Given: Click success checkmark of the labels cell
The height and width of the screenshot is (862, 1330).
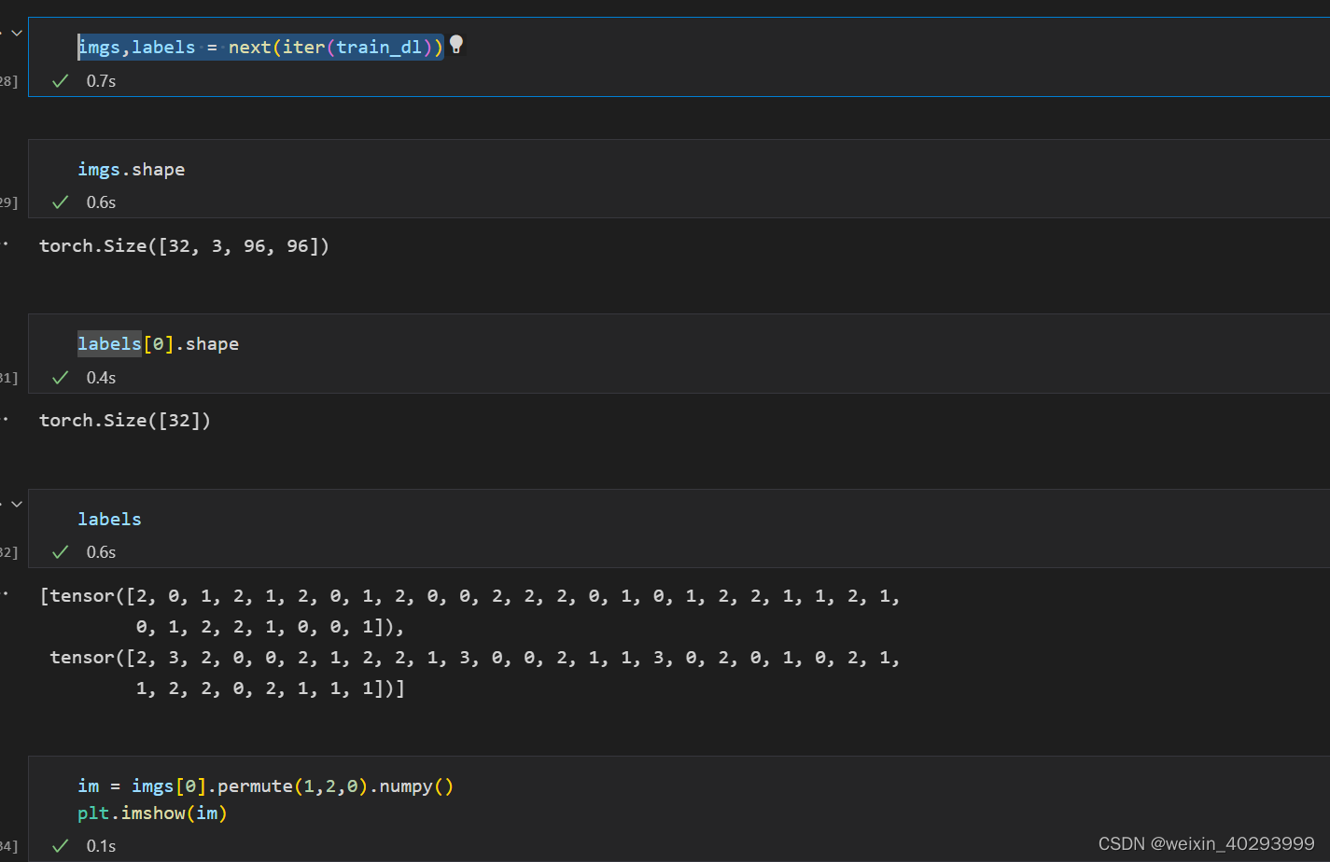Looking at the screenshot, I should 61,552.
